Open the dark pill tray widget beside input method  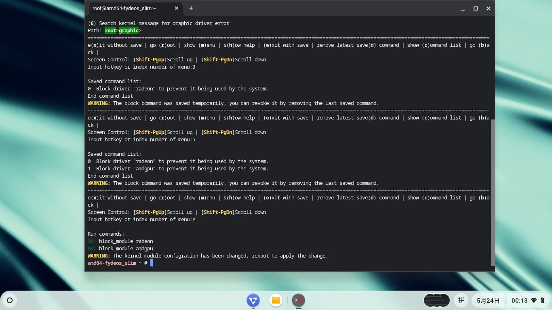pyautogui.click(x=437, y=300)
